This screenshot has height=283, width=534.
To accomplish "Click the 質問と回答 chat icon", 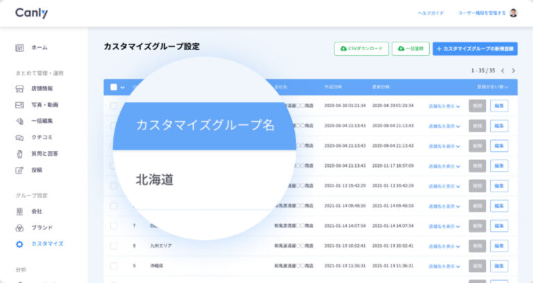I will coord(19,154).
